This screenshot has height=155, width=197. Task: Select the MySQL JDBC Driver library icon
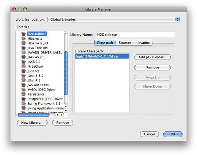coord(23,90)
